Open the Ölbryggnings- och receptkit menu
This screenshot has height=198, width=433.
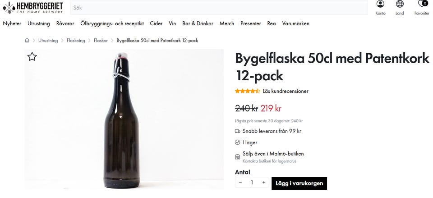pos(112,23)
